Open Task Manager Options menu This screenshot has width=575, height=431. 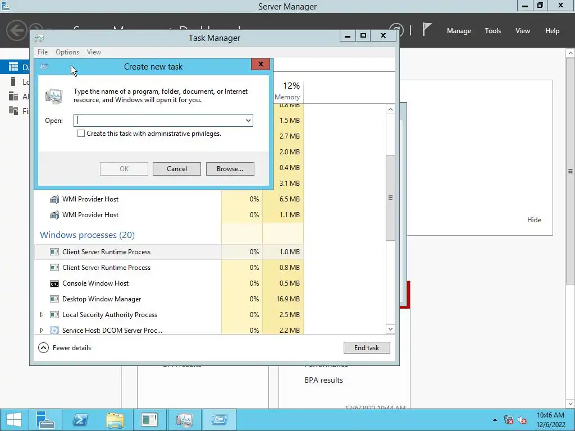point(67,52)
